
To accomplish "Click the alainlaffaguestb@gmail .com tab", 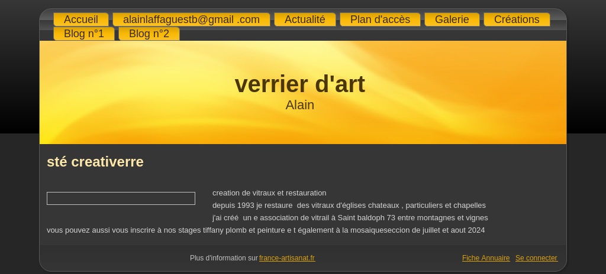I will (x=191, y=19).
